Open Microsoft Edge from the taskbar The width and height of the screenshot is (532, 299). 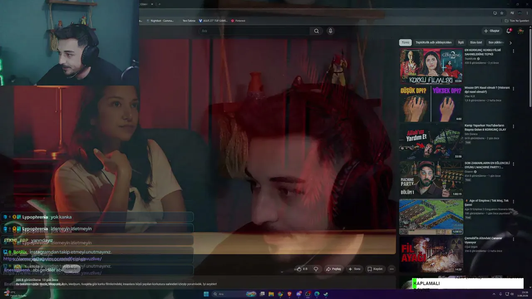[x=317, y=294]
